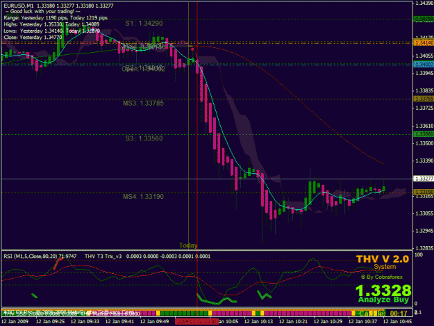Select the 'Good luck with your trading!' label

click(42, 12)
